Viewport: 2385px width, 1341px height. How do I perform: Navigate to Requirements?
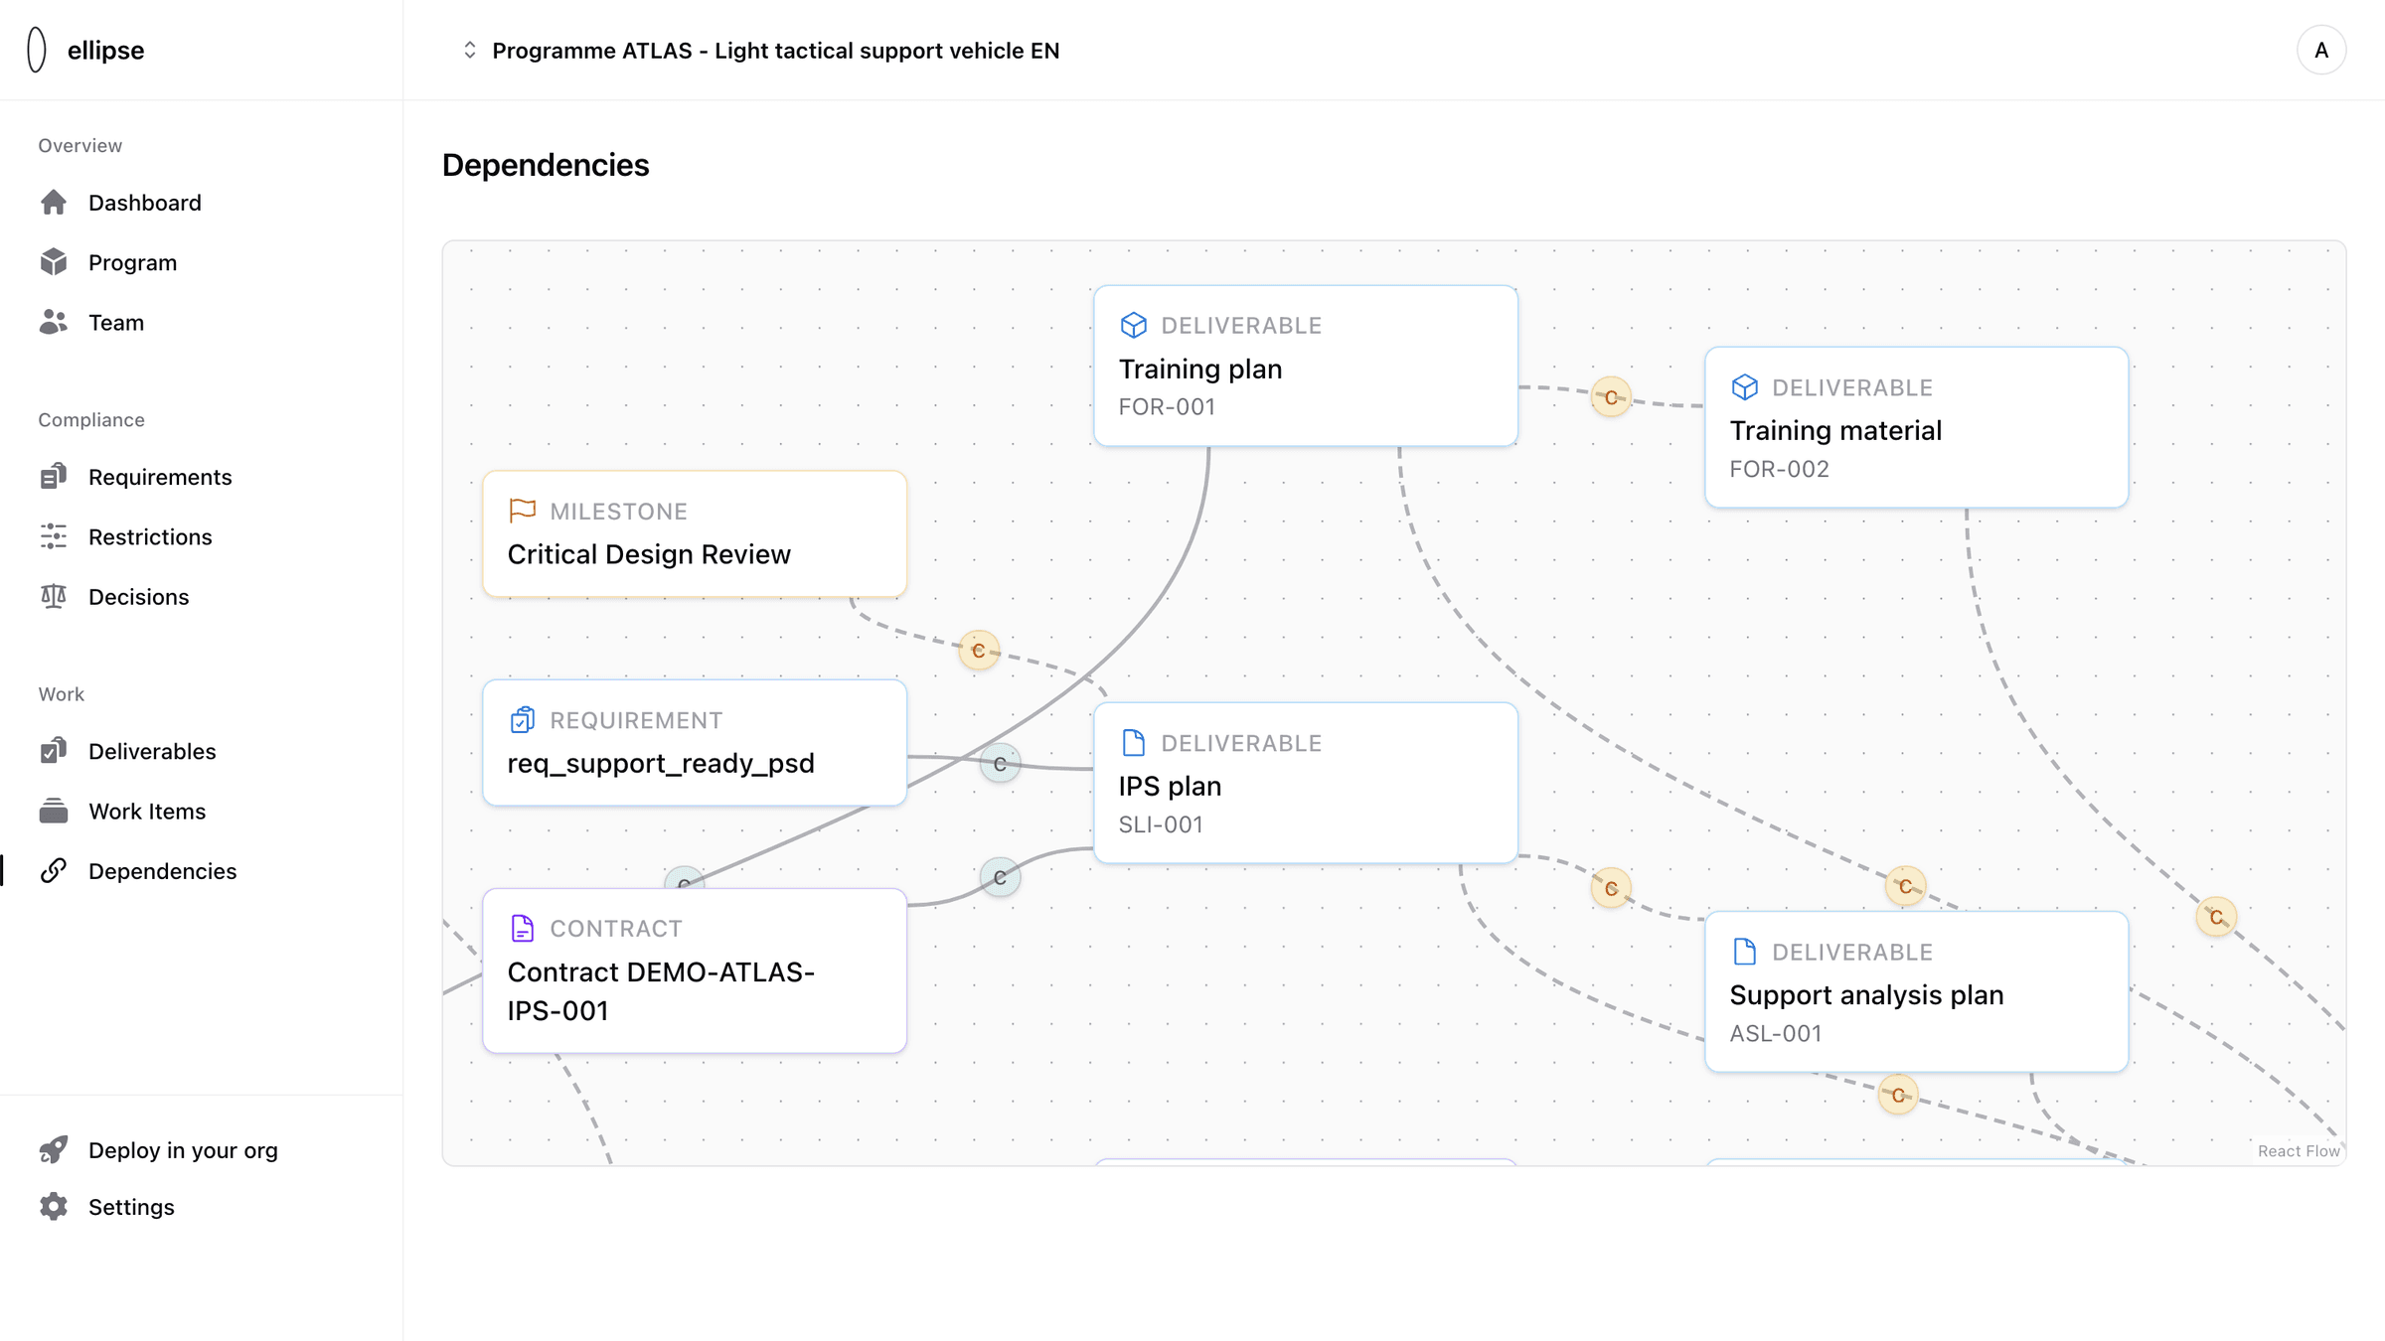point(159,477)
